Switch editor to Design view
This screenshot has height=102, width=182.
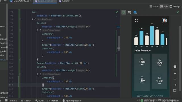click(175, 7)
